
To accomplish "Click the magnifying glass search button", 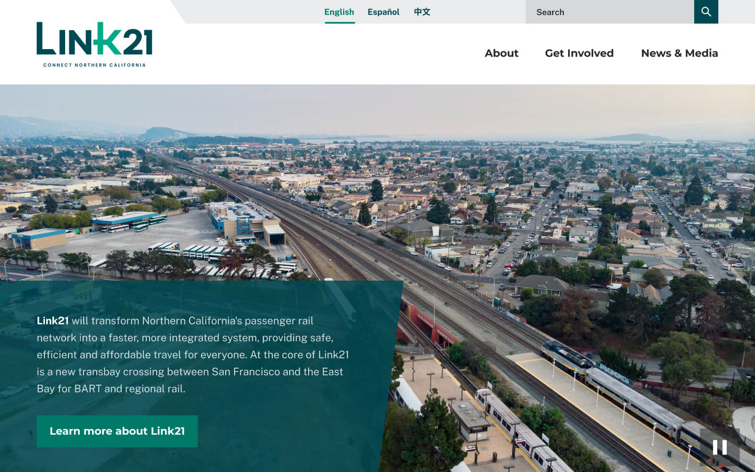I will click(x=705, y=12).
